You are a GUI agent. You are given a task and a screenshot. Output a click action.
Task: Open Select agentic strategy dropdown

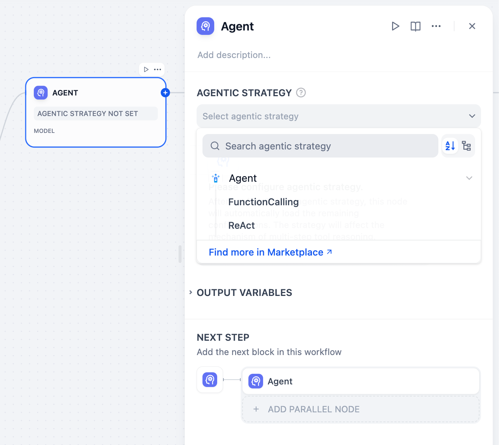(338, 116)
